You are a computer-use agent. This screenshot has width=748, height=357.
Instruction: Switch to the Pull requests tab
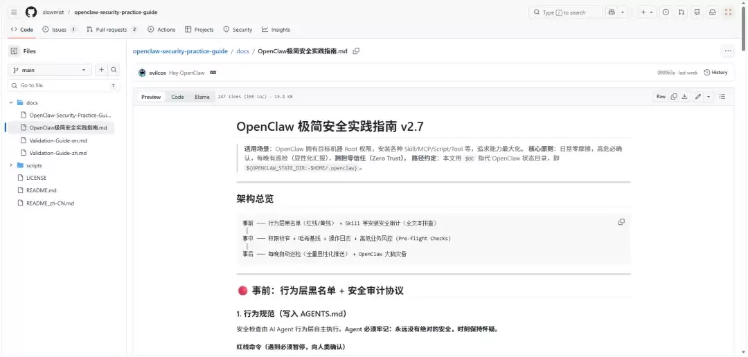(112, 30)
